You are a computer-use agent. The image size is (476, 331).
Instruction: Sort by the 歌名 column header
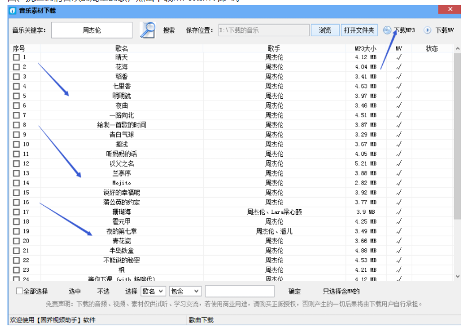(121, 48)
